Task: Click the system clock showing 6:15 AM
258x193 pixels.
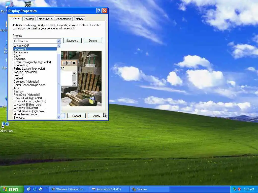Action: [249, 189]
